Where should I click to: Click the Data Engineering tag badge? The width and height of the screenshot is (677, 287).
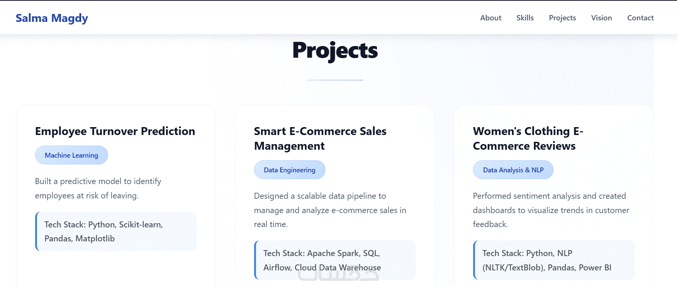tap(289, 170)
